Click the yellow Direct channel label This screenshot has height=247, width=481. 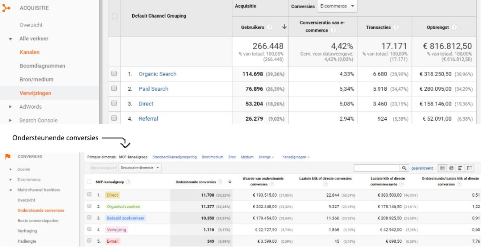pos(112,195)
